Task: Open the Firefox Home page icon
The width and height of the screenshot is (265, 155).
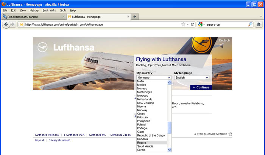Action: click(x=259, y=25)
